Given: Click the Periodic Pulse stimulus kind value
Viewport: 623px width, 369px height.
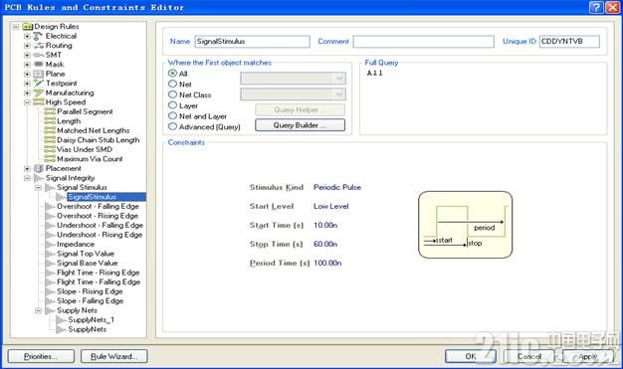Looking at the screenshot, I should coord(337,187).
